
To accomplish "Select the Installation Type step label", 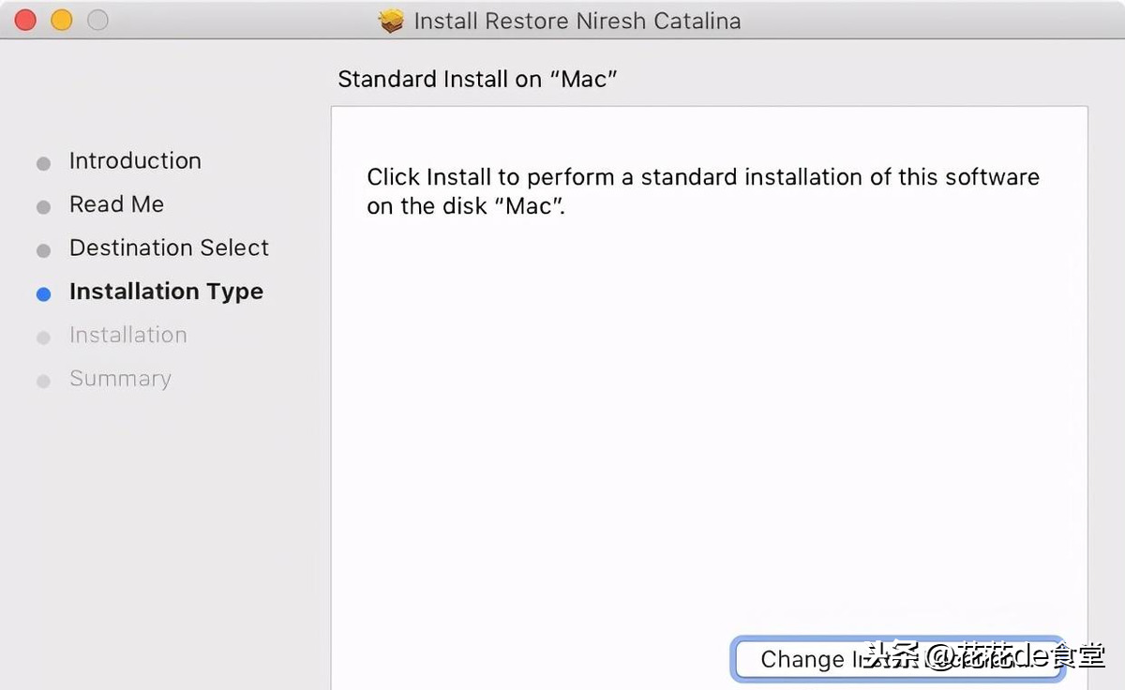I will 166,292.
